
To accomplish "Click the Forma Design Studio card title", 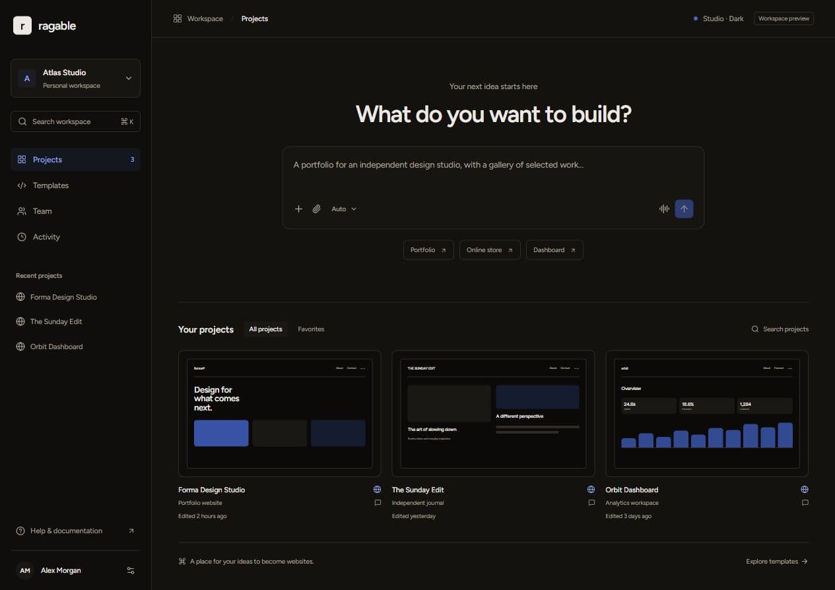I will coord(211,490).
